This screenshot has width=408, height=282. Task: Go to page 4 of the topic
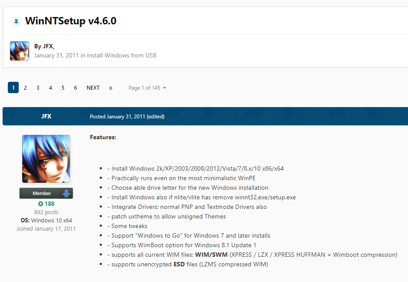point(51,88)
